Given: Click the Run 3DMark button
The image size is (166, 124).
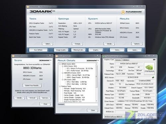Looking at the screenshot, I should click(x=38, y=50).
